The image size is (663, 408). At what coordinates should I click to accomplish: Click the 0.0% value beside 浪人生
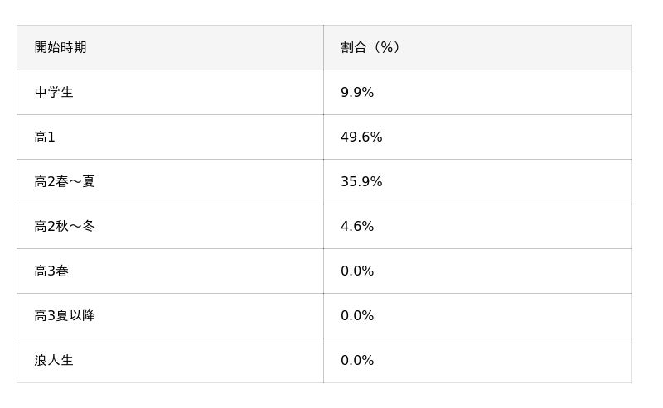coord(357,361)
